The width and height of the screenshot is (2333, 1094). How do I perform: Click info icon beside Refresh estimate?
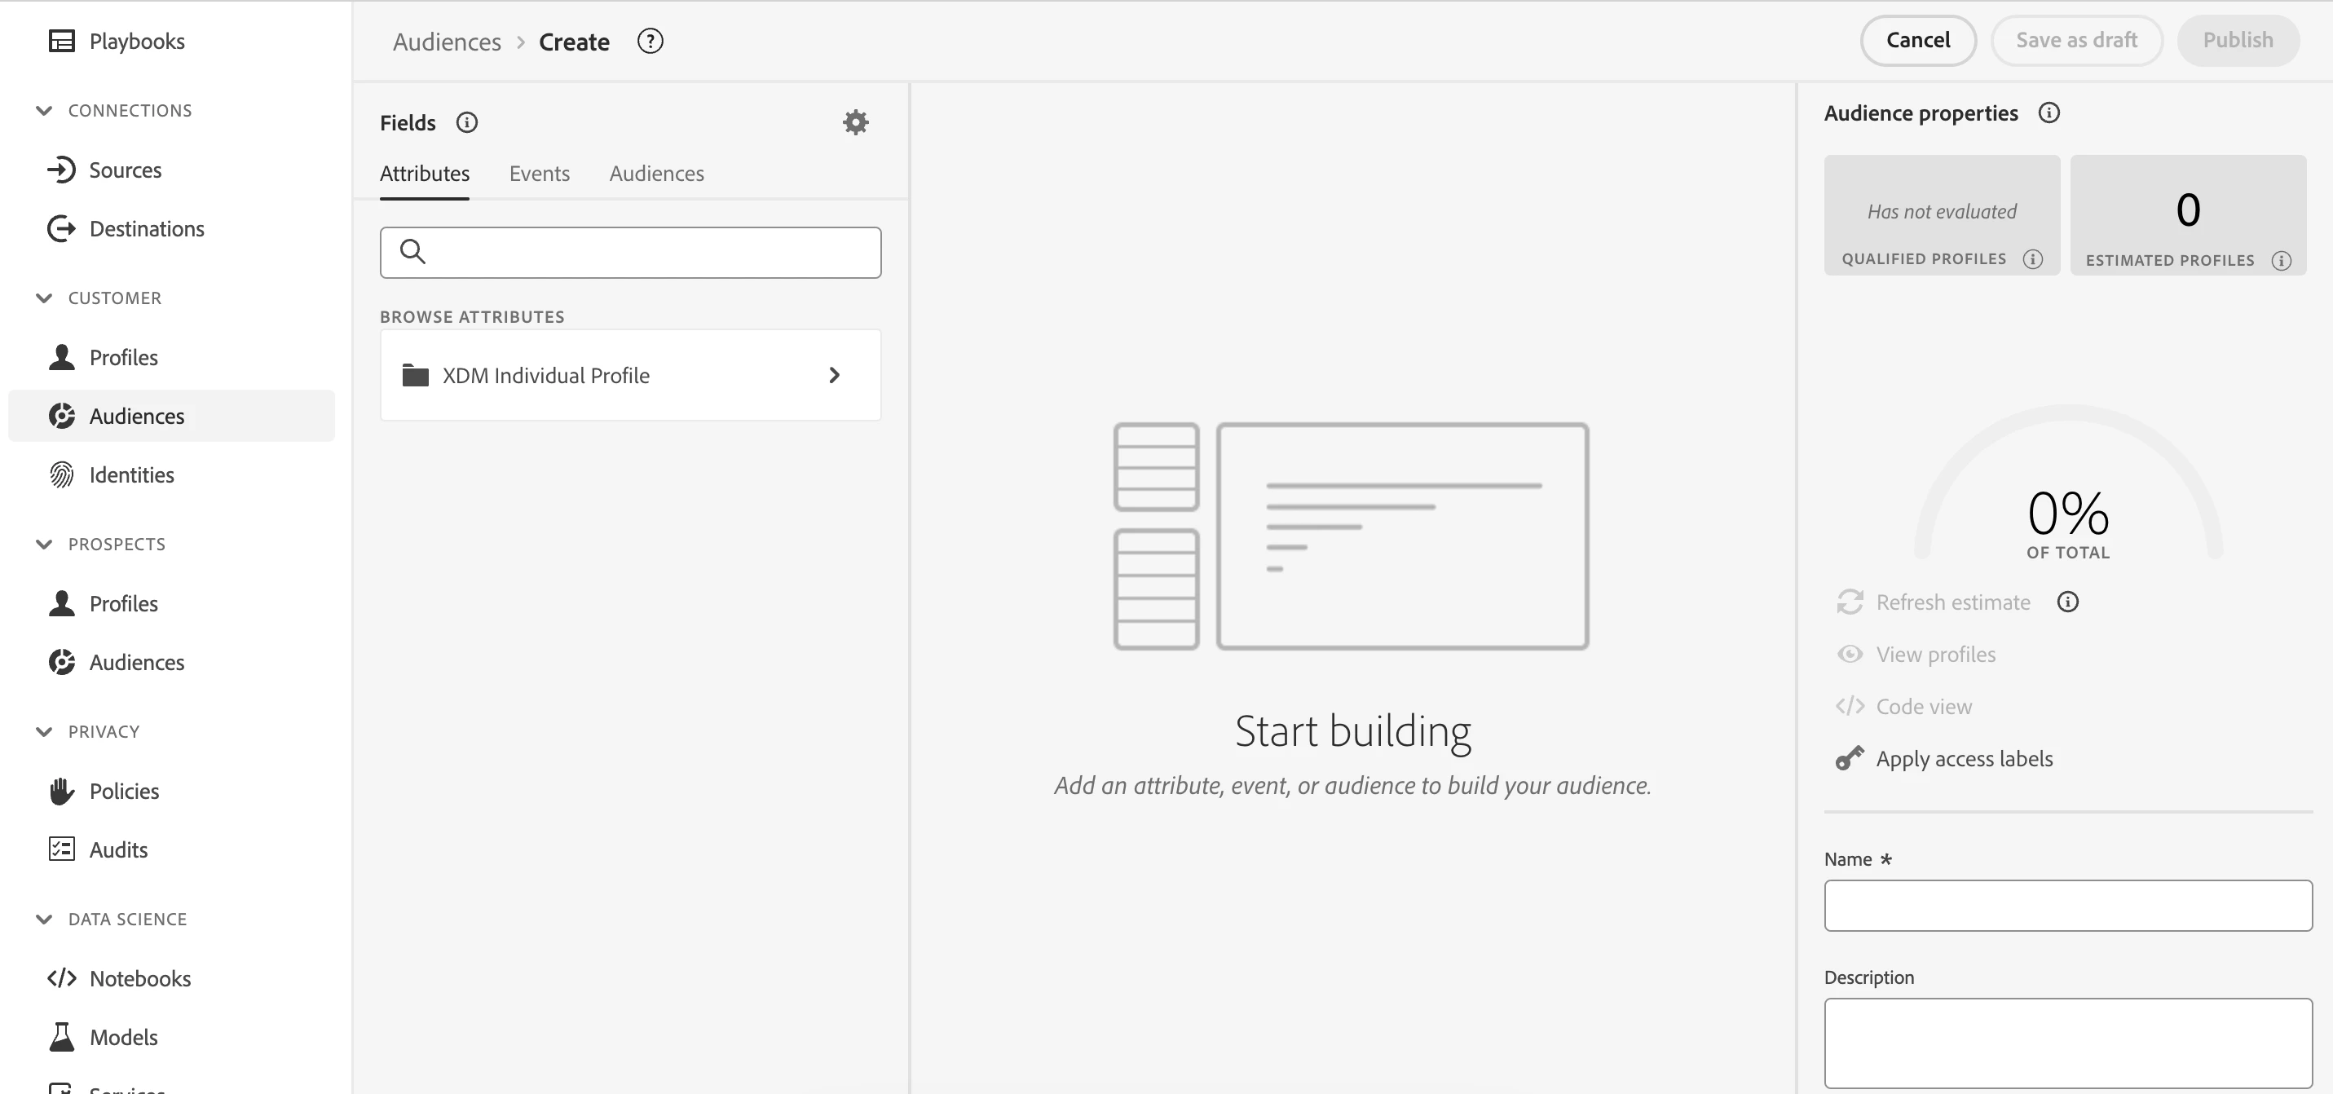point(2067,602)
